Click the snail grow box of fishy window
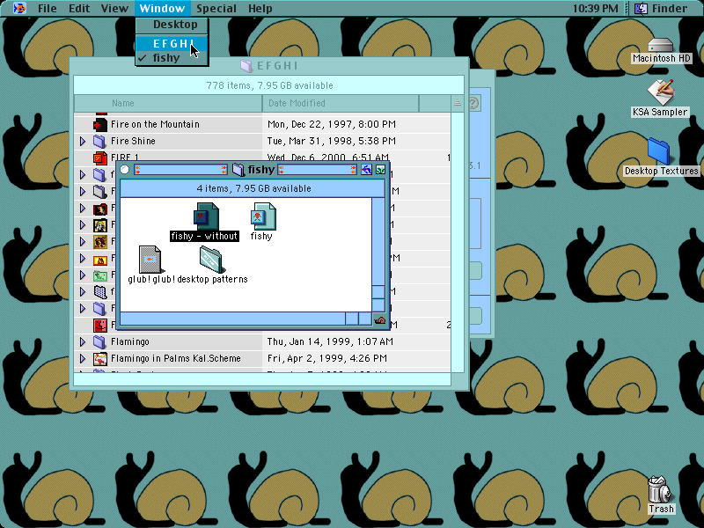Screen dimensions: 704x528 (380, 319)
